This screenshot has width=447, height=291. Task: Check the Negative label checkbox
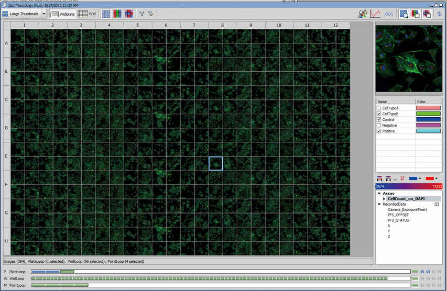click(x=379, y=125)
